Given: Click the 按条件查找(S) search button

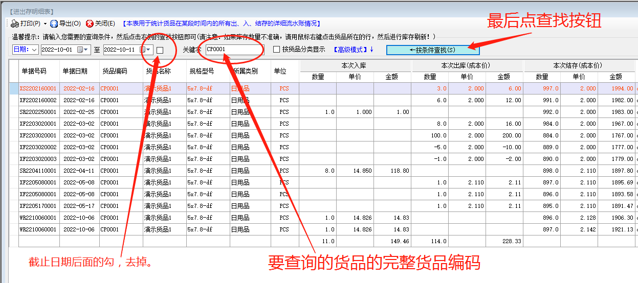Looking at the screenshot, I should (x=432, y=50).
